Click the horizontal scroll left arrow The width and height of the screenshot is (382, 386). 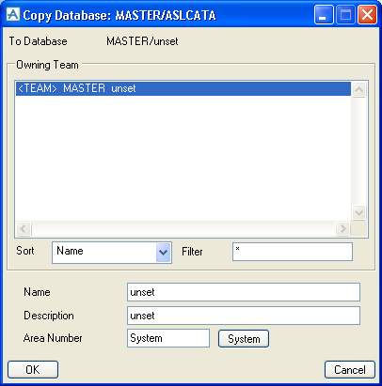click(24, 228)
